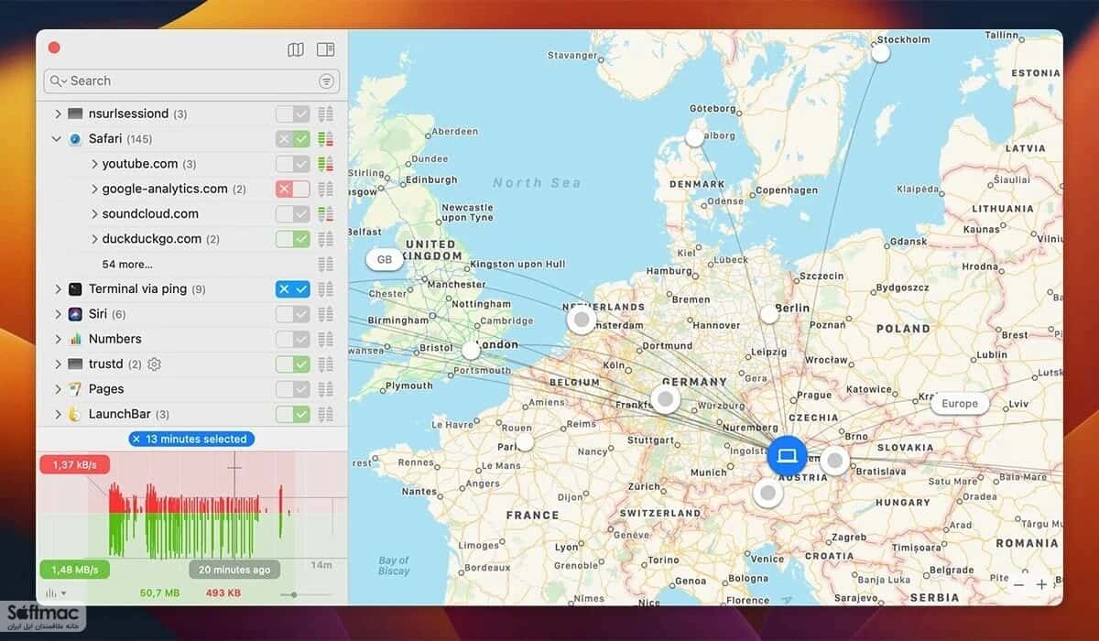Viewport: 1099px width, 641px height.
Task: Open the search filter options icon
Action: (x=326, y=81)
